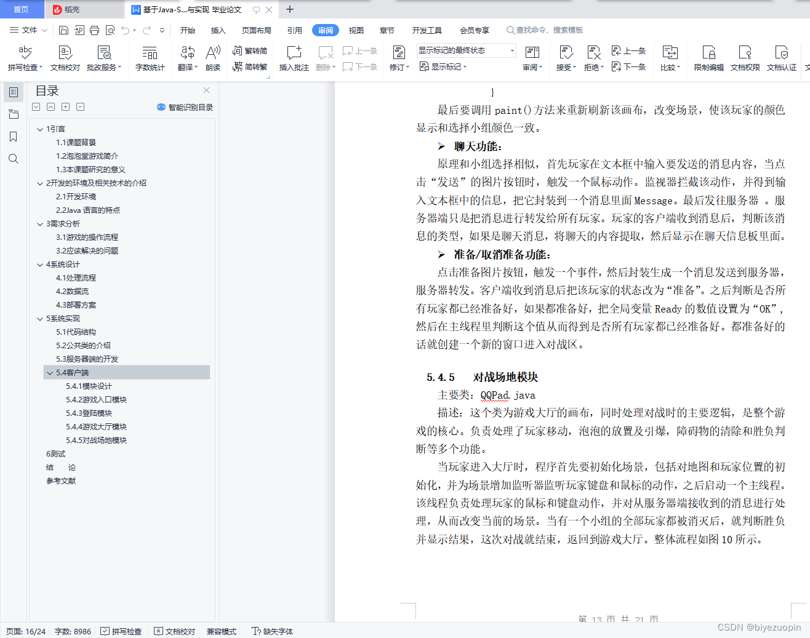The height and width of the screenshot is (638, 810).
Task: Click the print icon in the quick toolbar
Action: [94, 30]
